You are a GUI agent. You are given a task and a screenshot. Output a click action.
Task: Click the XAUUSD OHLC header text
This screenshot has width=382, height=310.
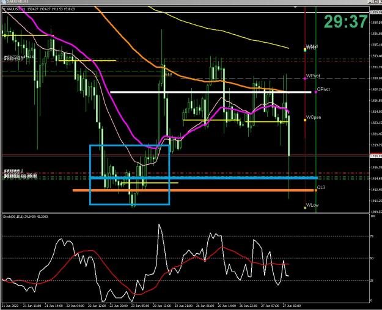point(41,9)
